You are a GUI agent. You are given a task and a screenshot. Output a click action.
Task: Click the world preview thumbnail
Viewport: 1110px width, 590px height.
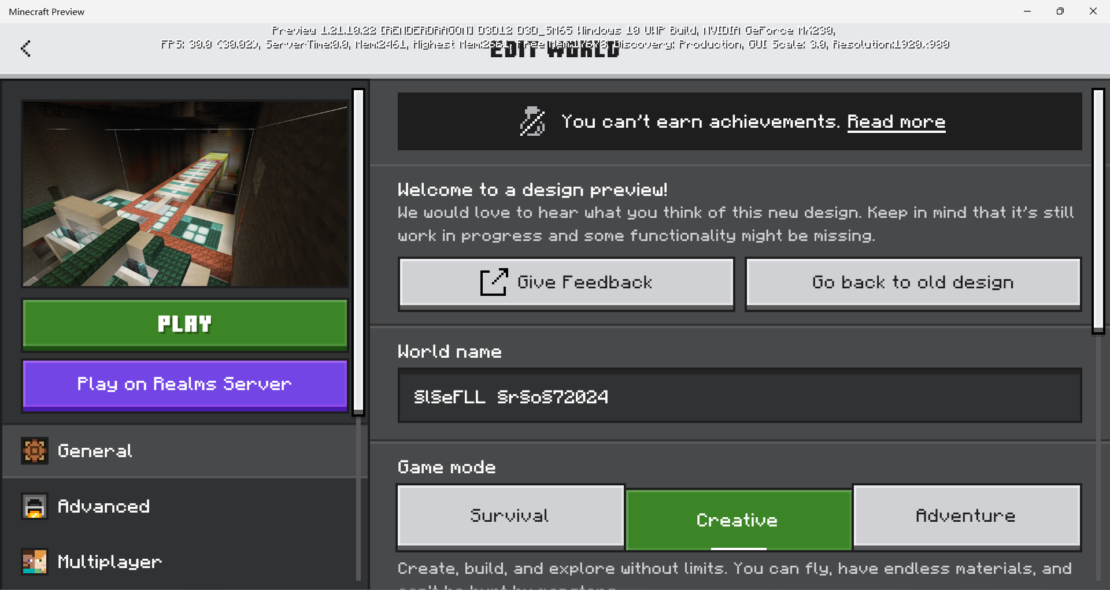(x=185, y=194)
